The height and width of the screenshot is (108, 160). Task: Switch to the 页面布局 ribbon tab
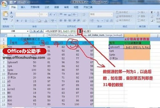point(35,7)
